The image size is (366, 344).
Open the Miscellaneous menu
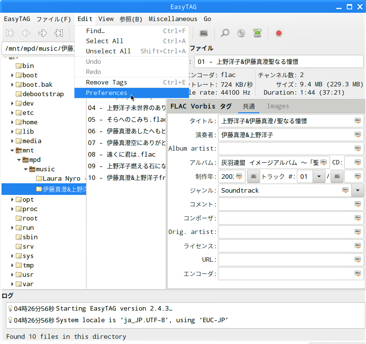(x=173, y=19)
